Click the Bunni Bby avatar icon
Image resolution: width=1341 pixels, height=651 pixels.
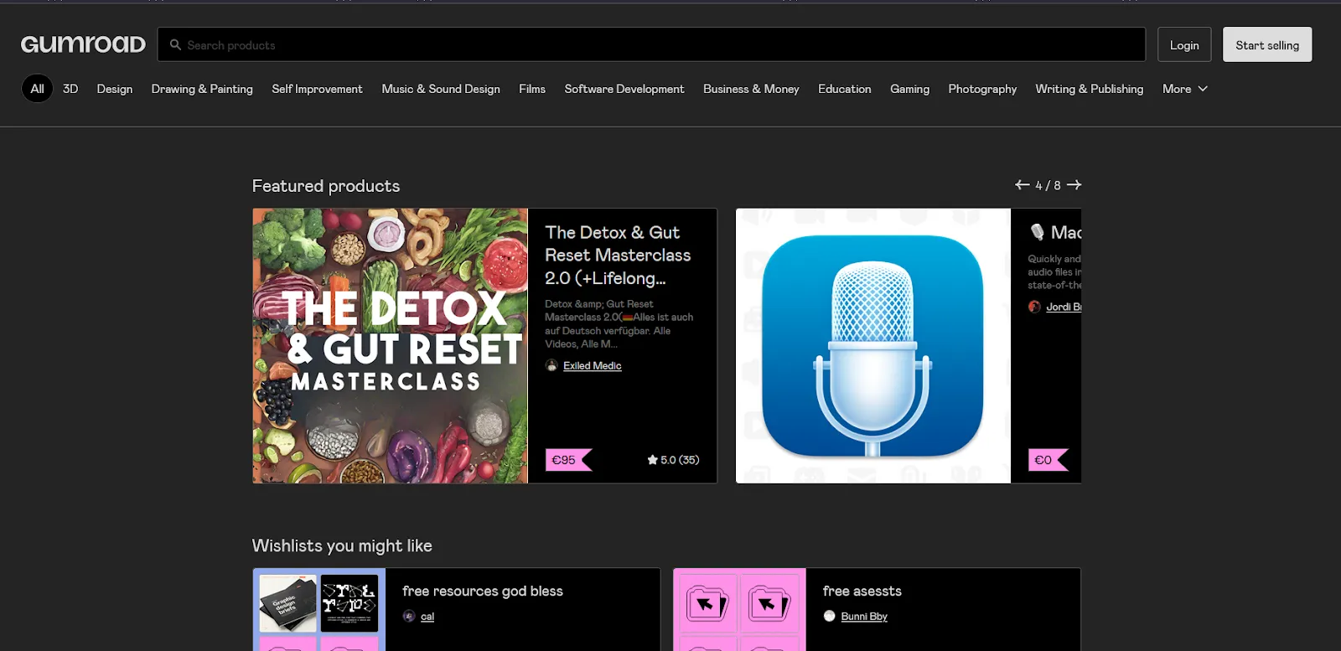(830, 616)
